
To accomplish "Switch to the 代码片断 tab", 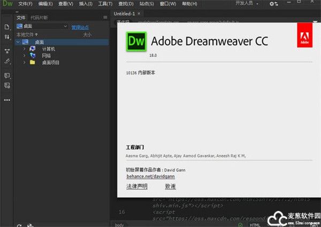I will pyautogui.click(x=39, y=17).
